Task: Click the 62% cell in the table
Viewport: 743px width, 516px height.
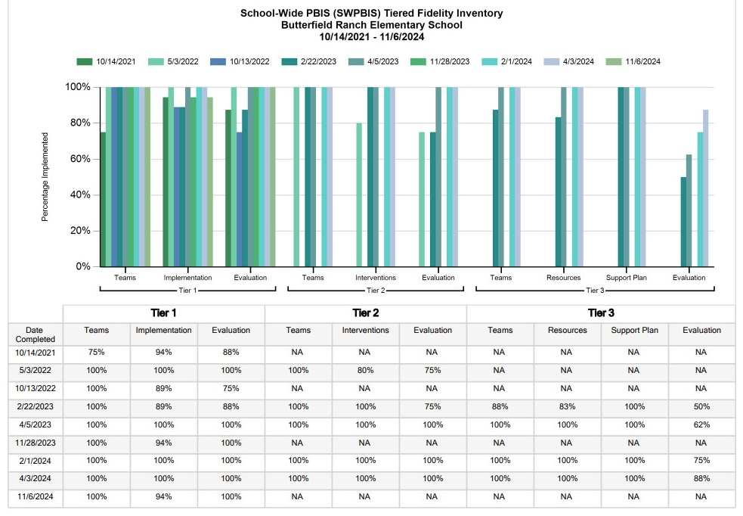Action: (x=701, y=424)
